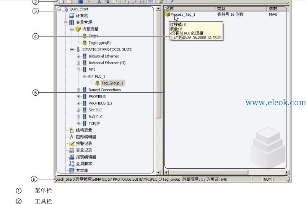Expand the Industrial Ethernet channel unit
Screen dimensions: 306x204
pos(78,56)
